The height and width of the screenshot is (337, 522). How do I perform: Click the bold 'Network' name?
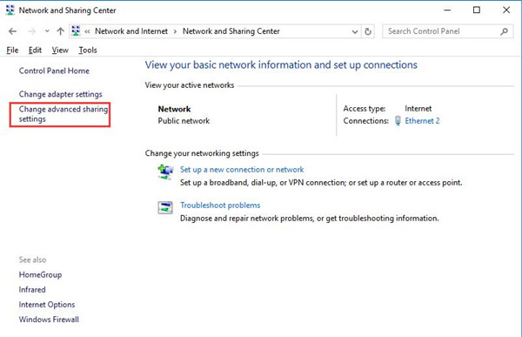coord(175,110)
